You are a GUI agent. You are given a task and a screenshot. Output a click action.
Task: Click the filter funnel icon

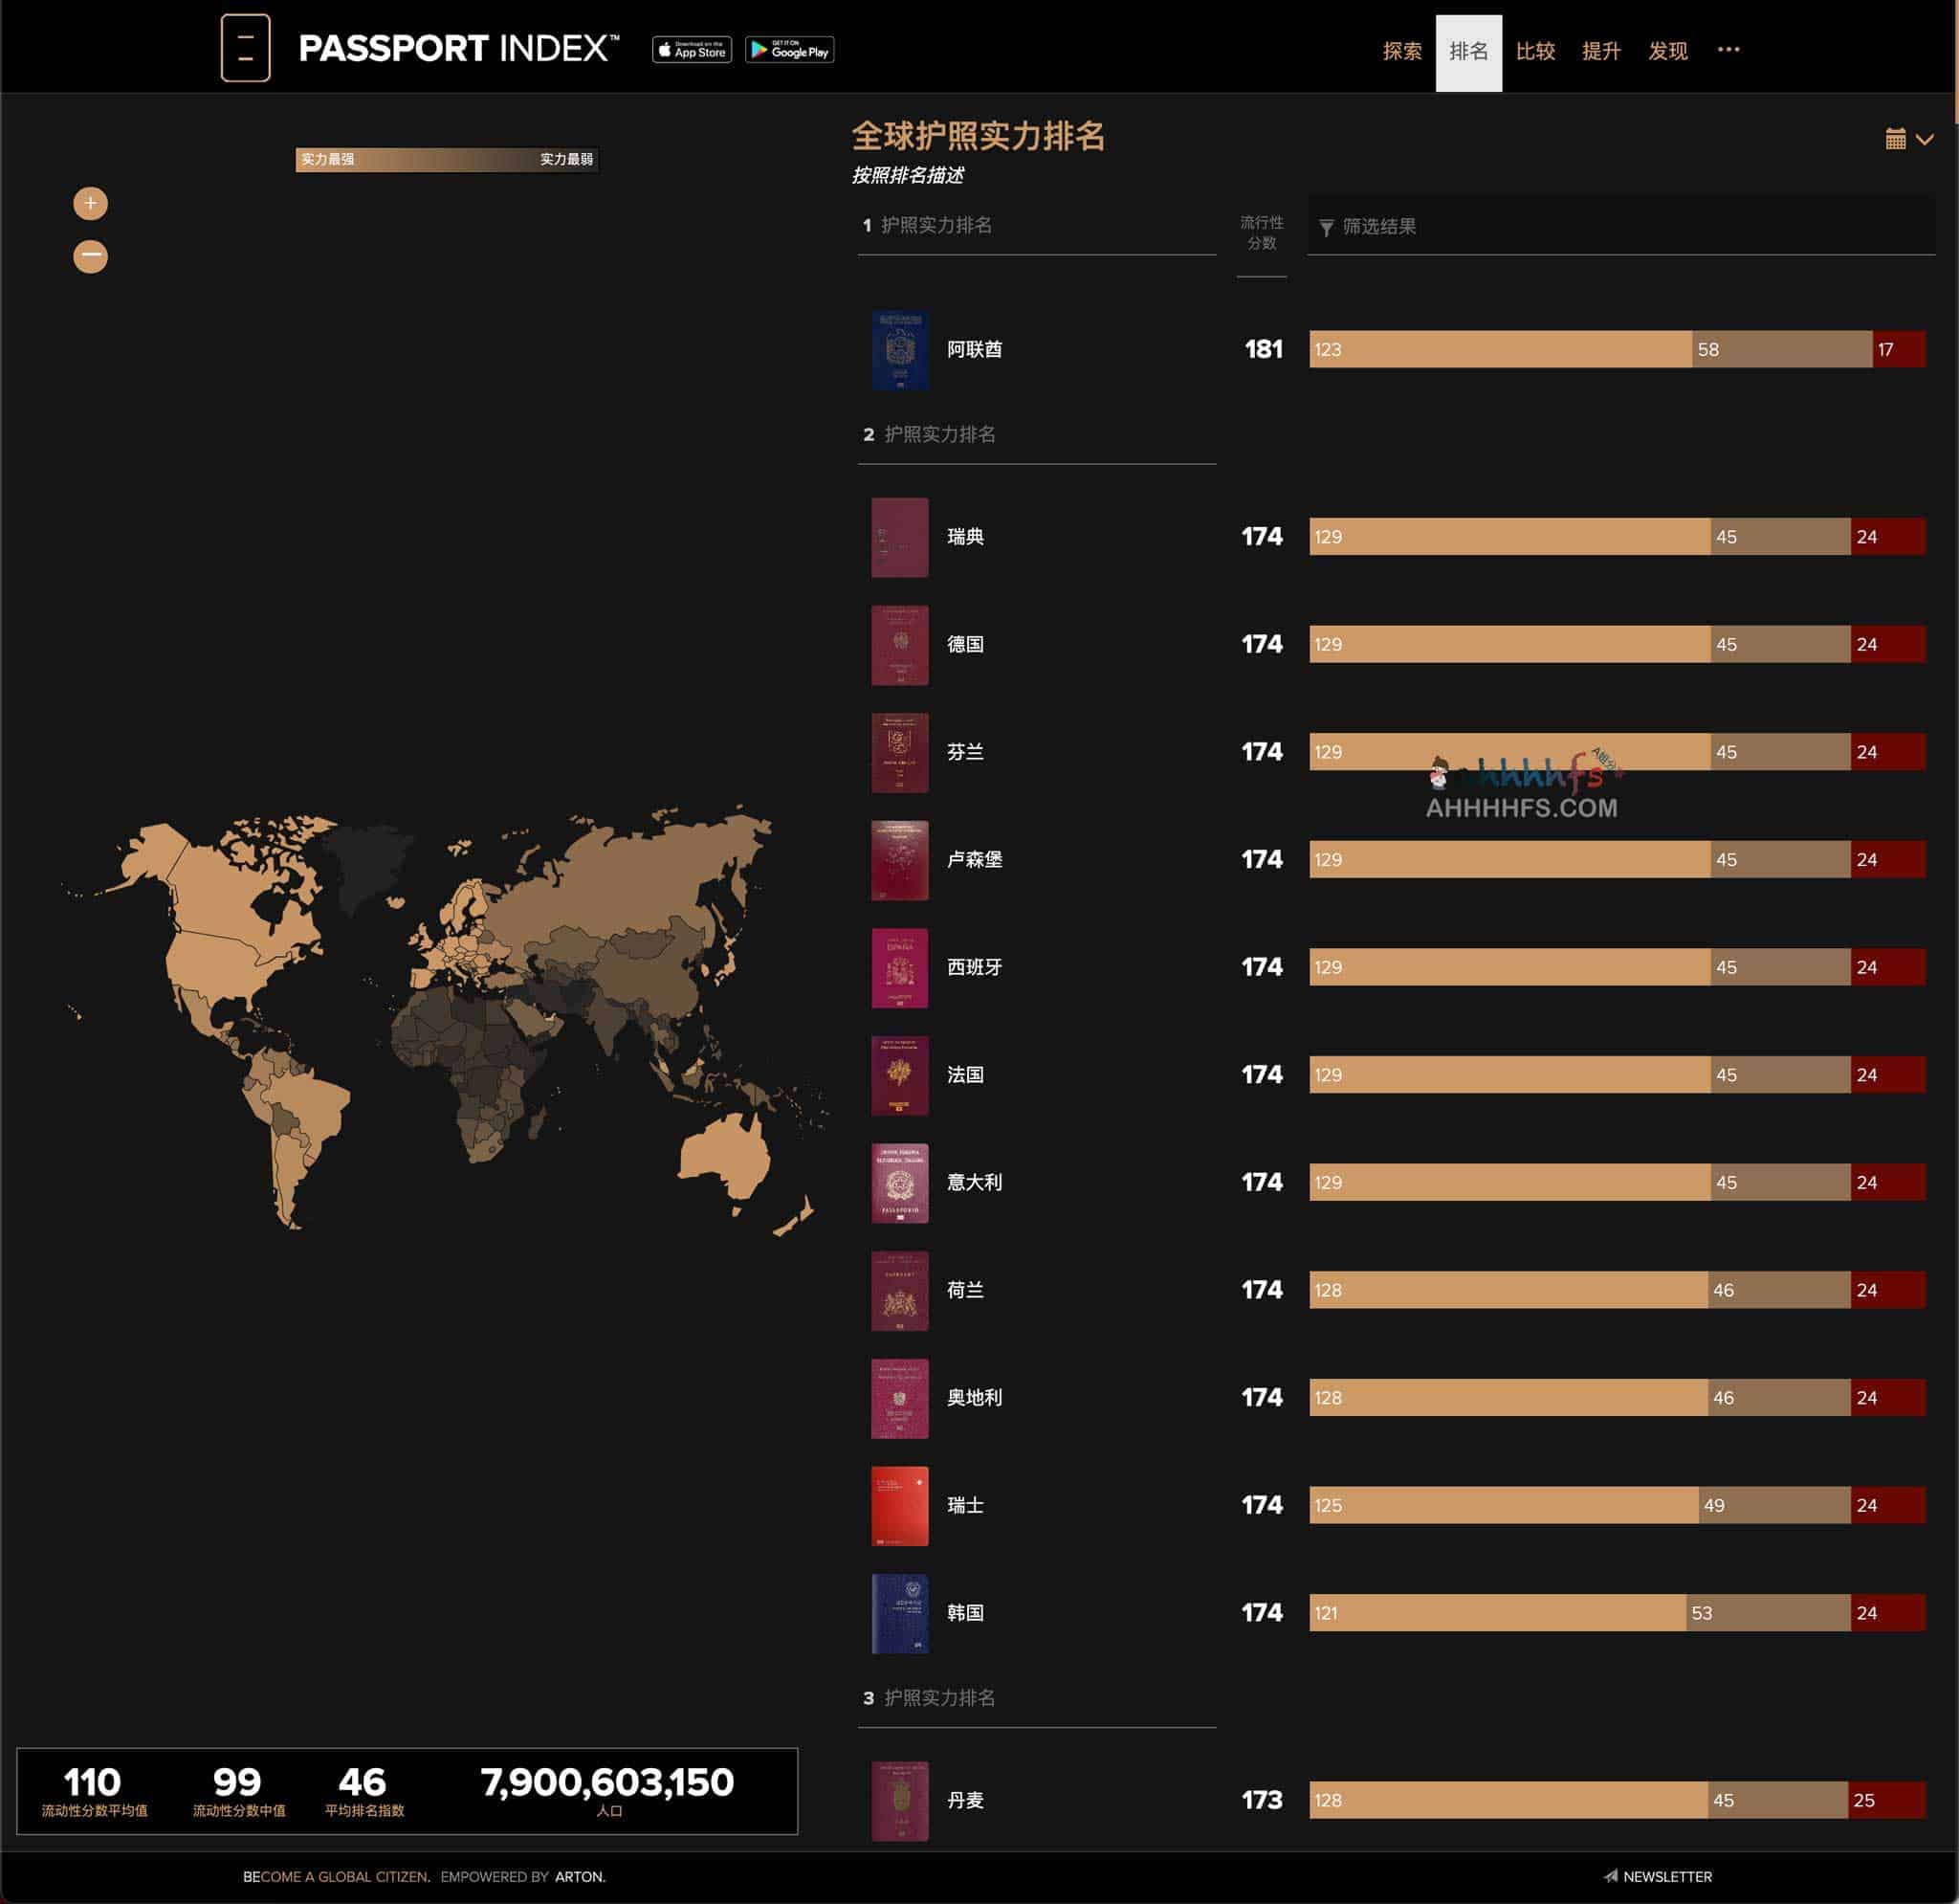tap(1326, 227)
